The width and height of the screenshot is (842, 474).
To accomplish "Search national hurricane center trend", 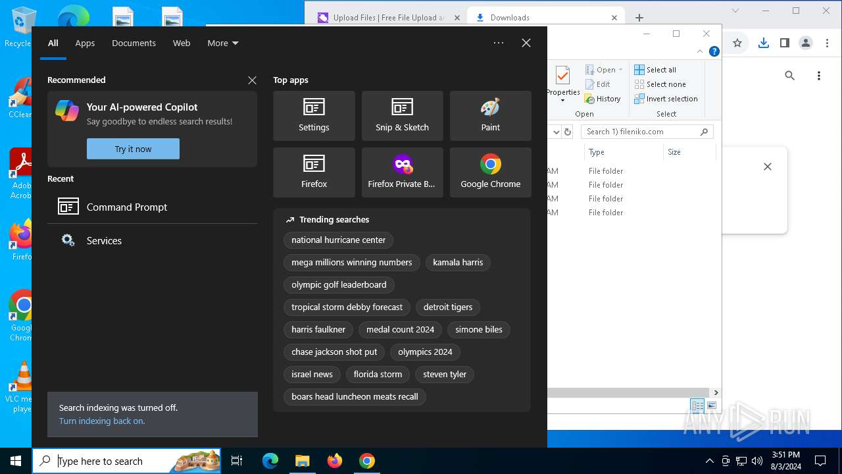I will coord(339,240).
